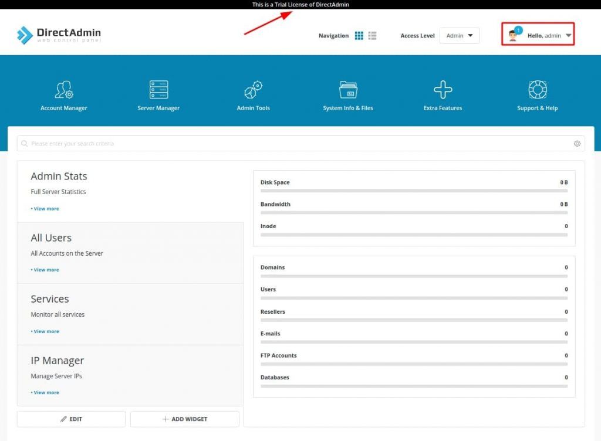The image size is (601, 441).
Task: Click the Disk Space usage bar
Action: [414, 191]
